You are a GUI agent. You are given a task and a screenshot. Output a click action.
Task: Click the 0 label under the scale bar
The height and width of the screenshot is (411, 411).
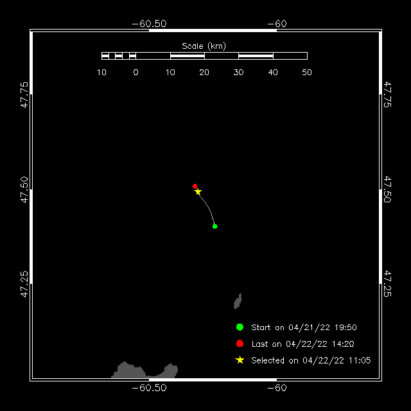tap(136, 73)
